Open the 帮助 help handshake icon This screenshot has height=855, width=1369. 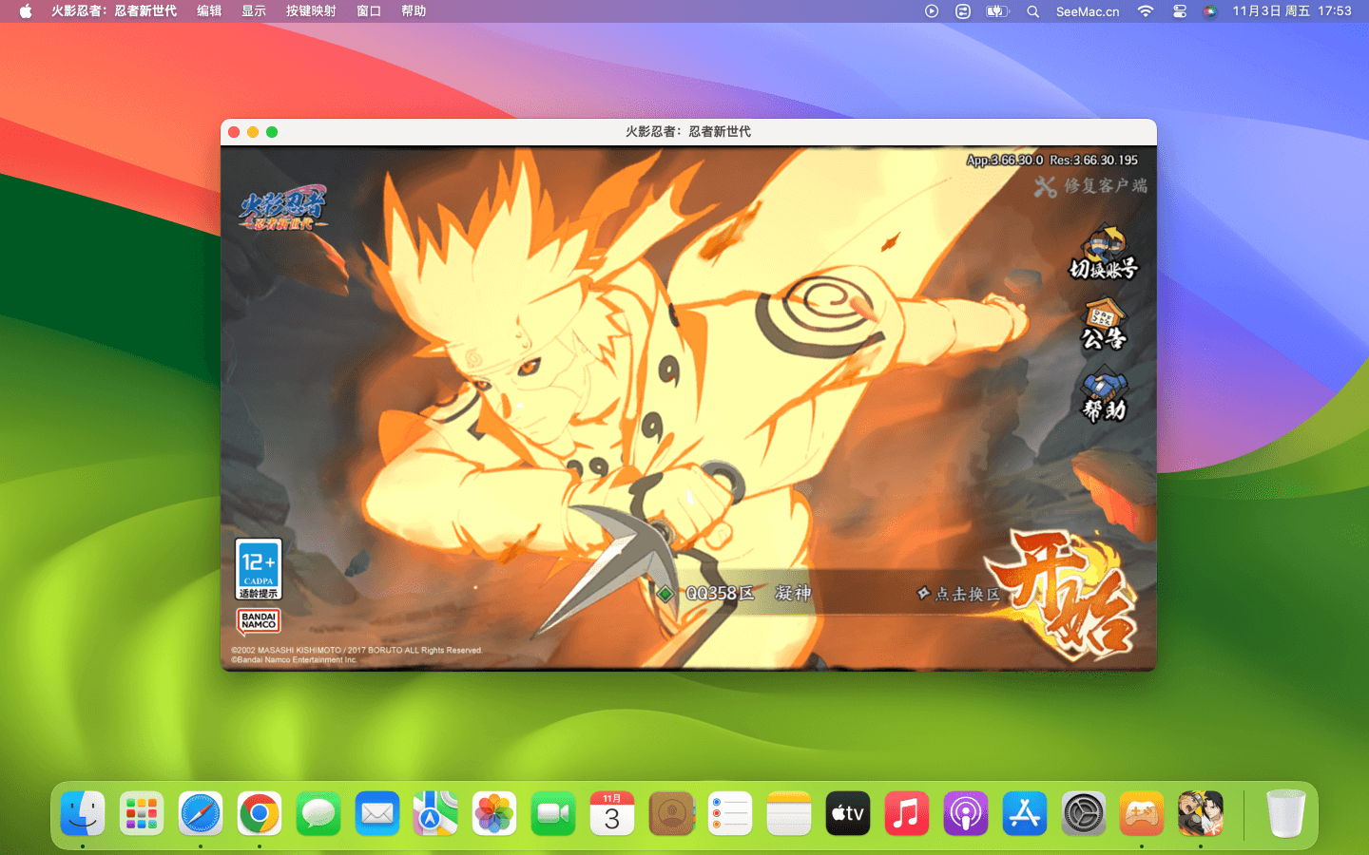(x=1103, y=396)
